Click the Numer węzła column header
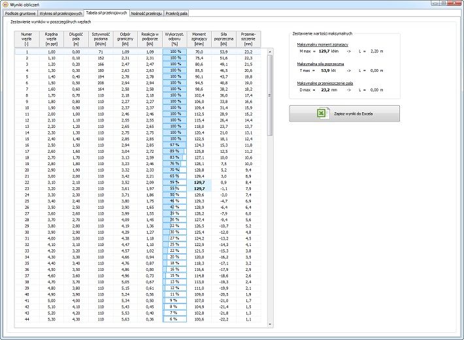This screenshot has width=464, height=340. (27, 39)
